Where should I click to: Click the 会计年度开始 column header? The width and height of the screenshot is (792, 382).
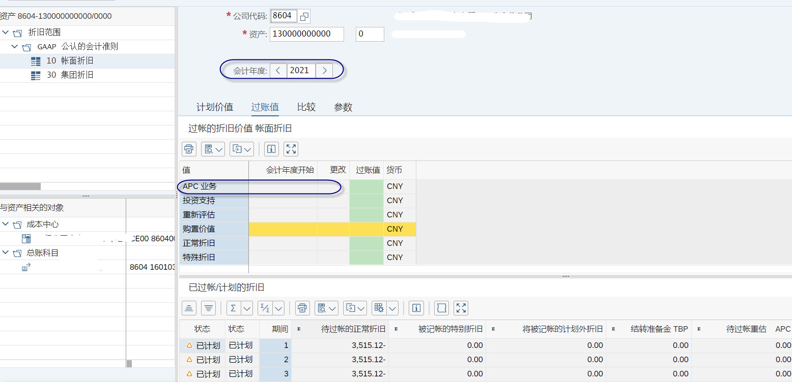[x=283, y=170]
